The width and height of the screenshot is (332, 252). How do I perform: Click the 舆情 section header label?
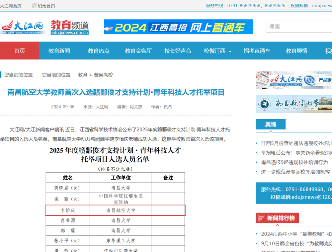(271, 124)
